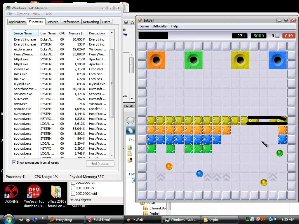Viewport: 299px width, 224px height.
Task: Select the inkball.exe process row
Action: (61, 69)
